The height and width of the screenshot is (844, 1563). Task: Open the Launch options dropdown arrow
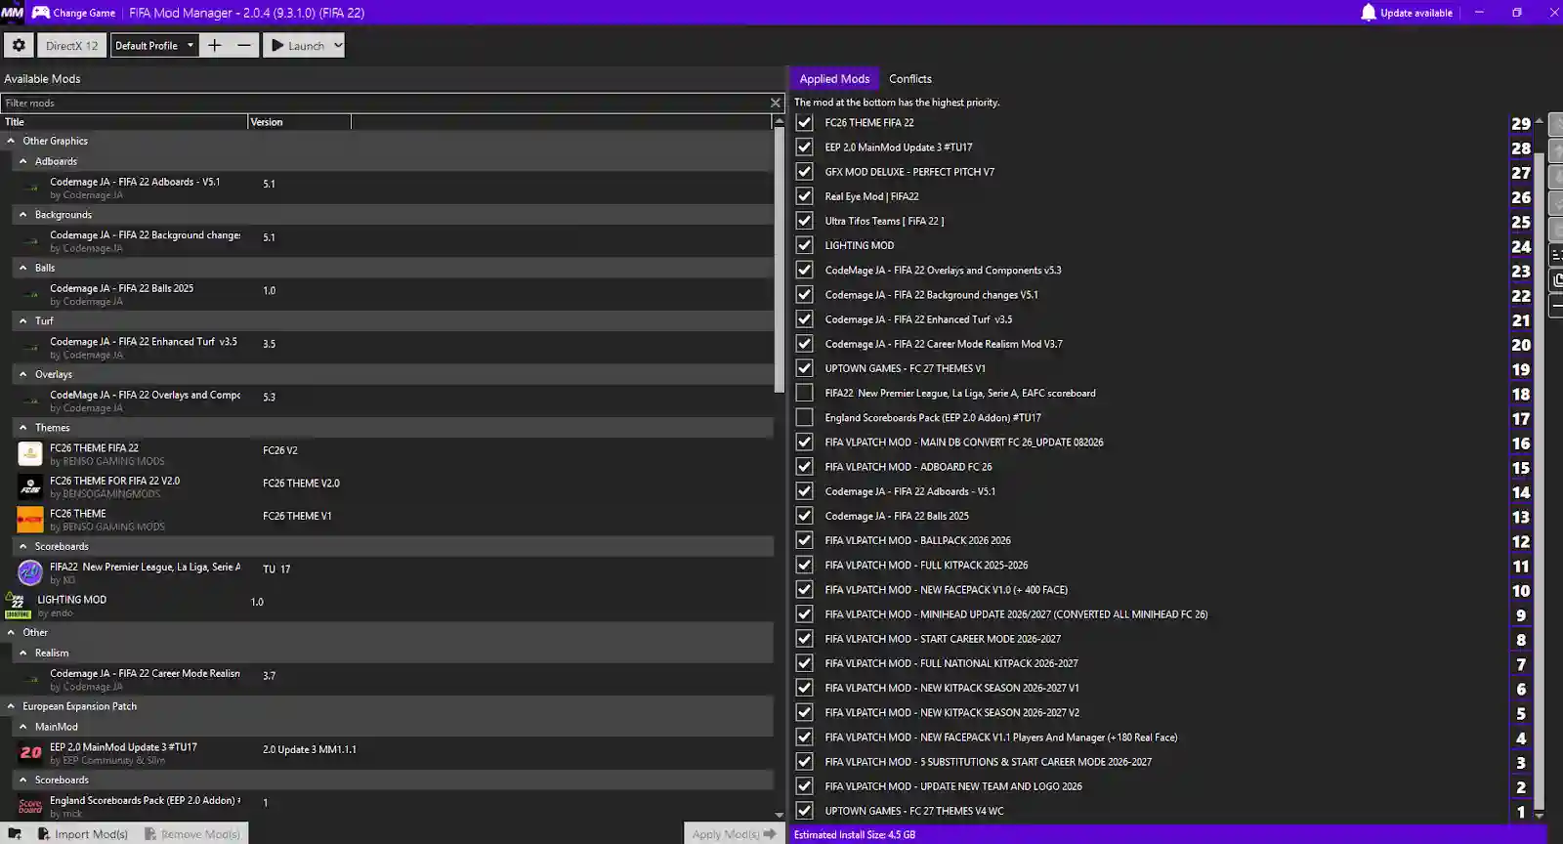tap(338, 45)
